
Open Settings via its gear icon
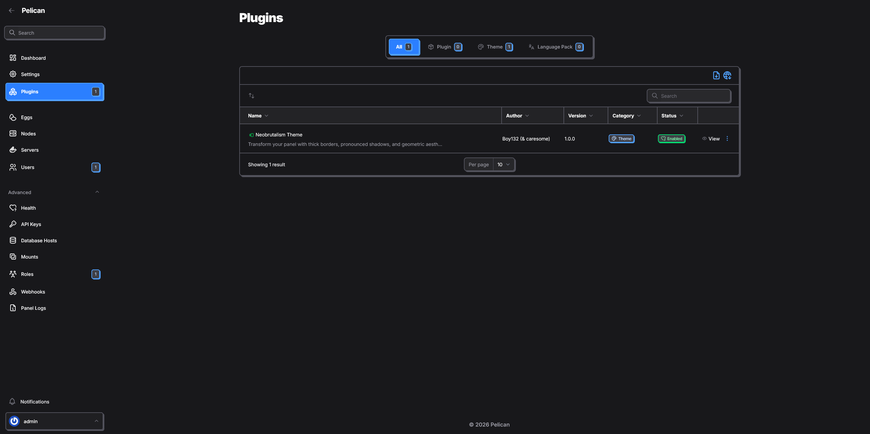pyautogui.click(x=13, y=74)
